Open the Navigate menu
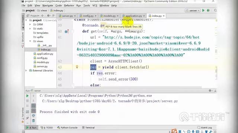 48,6
